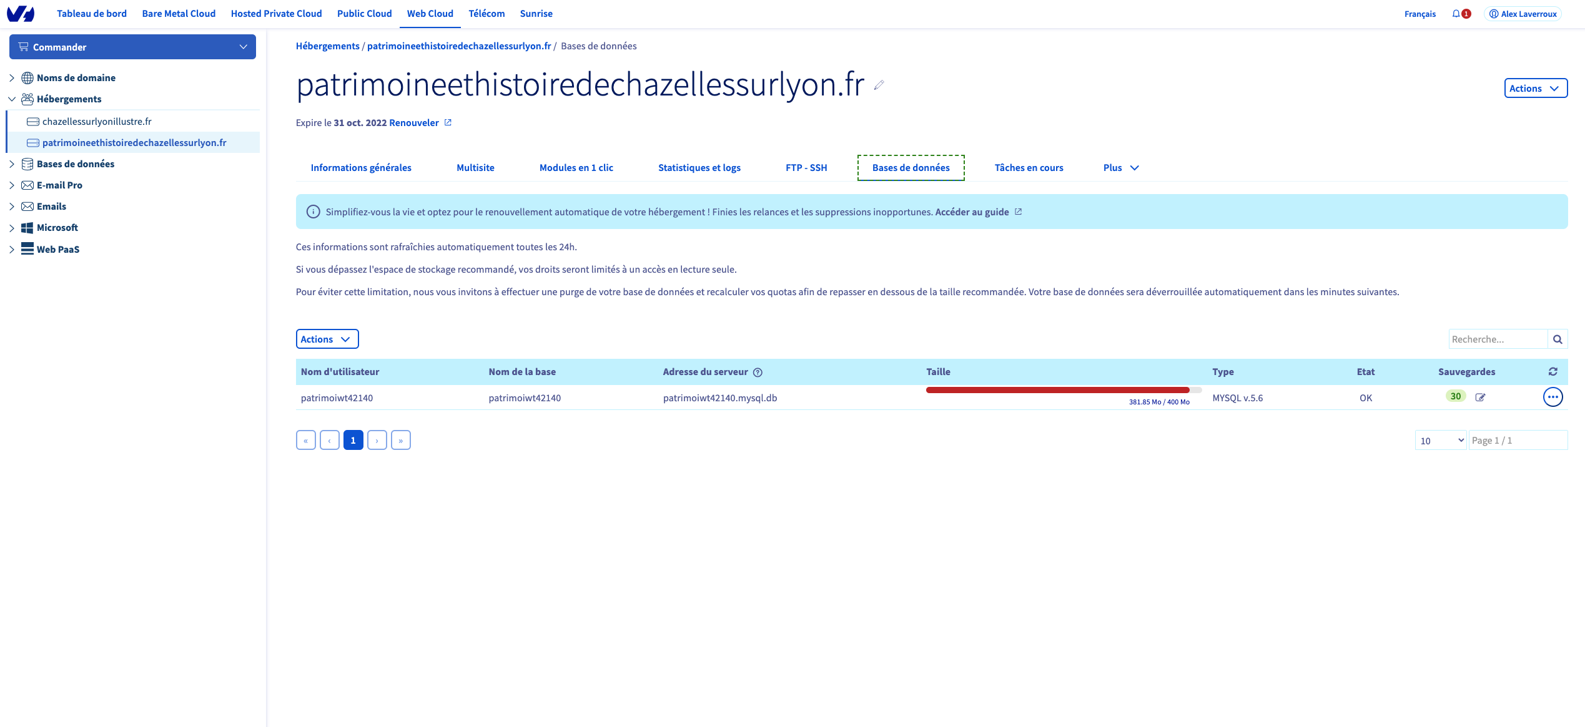
Task: Click the OVH logo icon
Action: pyautogui.click(x=20, y=14)
